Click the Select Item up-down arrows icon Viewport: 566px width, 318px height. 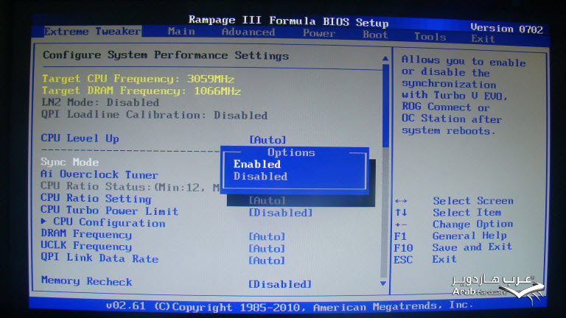pyautogui.click(x=401, y=212)
